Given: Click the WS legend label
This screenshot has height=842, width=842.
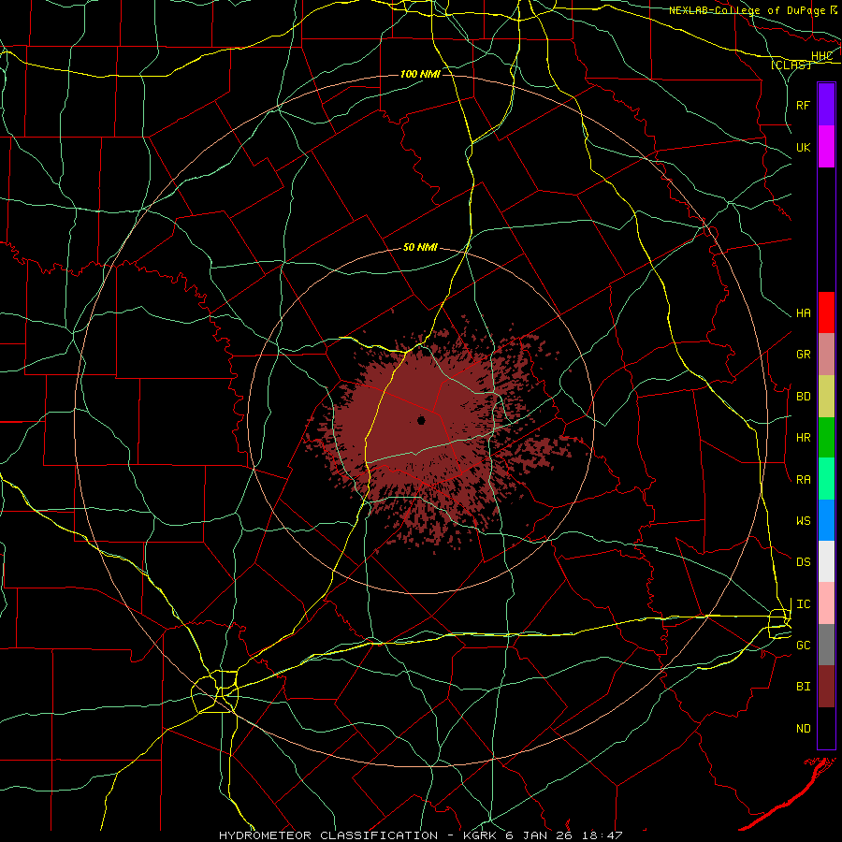Looking at the screenshot, I should (803, 521).
